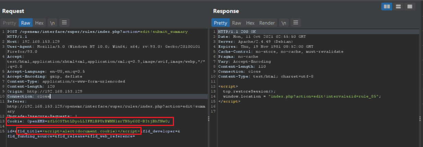Image resolution: width=423 pixels, height=147 pixels.
Task: Switch Request view to Pretty tab
Action: [10, 23]
